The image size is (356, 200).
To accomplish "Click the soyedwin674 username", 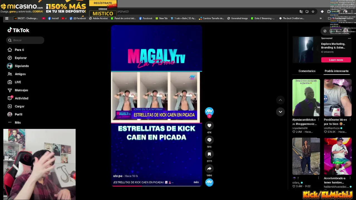I will click(x=300, y=128).
